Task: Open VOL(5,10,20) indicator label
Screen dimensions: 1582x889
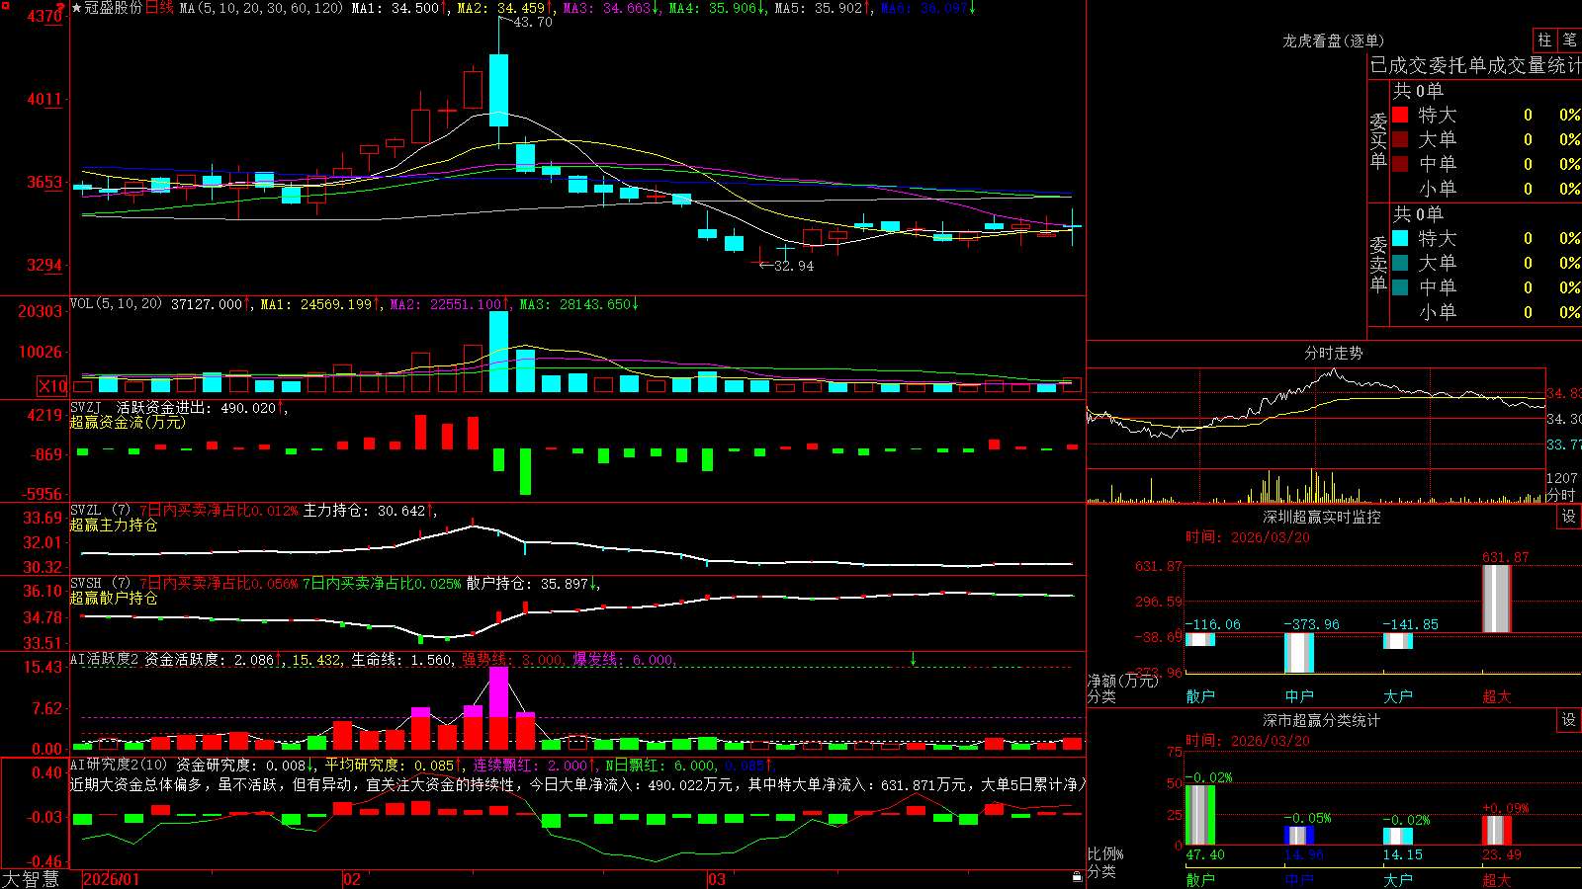Action: coord(116,304)
